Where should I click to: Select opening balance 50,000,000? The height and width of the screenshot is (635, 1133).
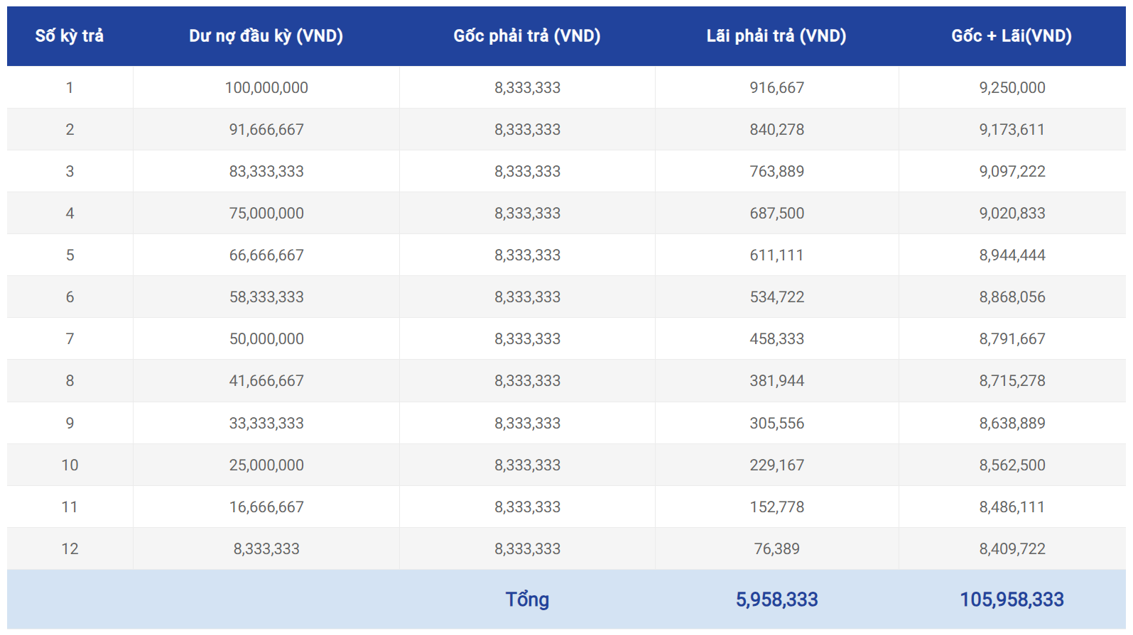pos(266,338)
